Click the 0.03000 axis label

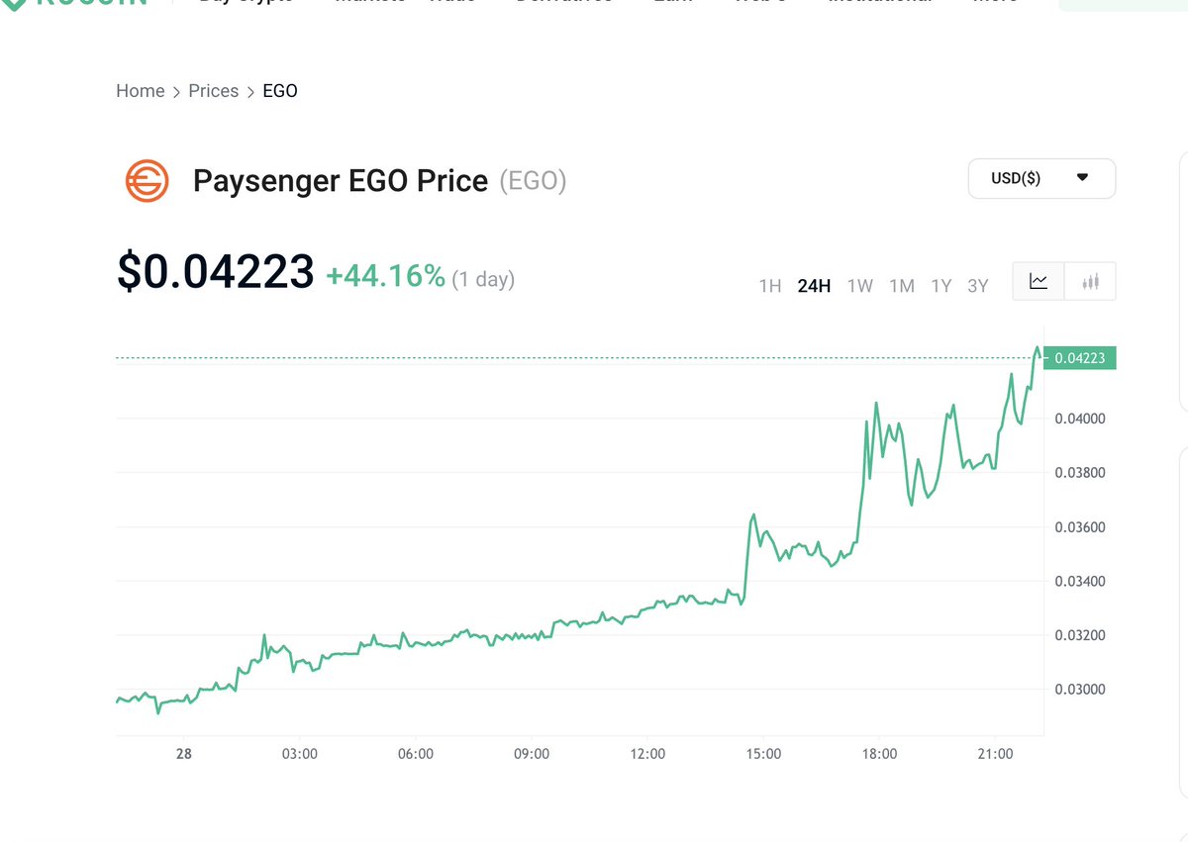pyautogui.click(x=1080, y=690)
